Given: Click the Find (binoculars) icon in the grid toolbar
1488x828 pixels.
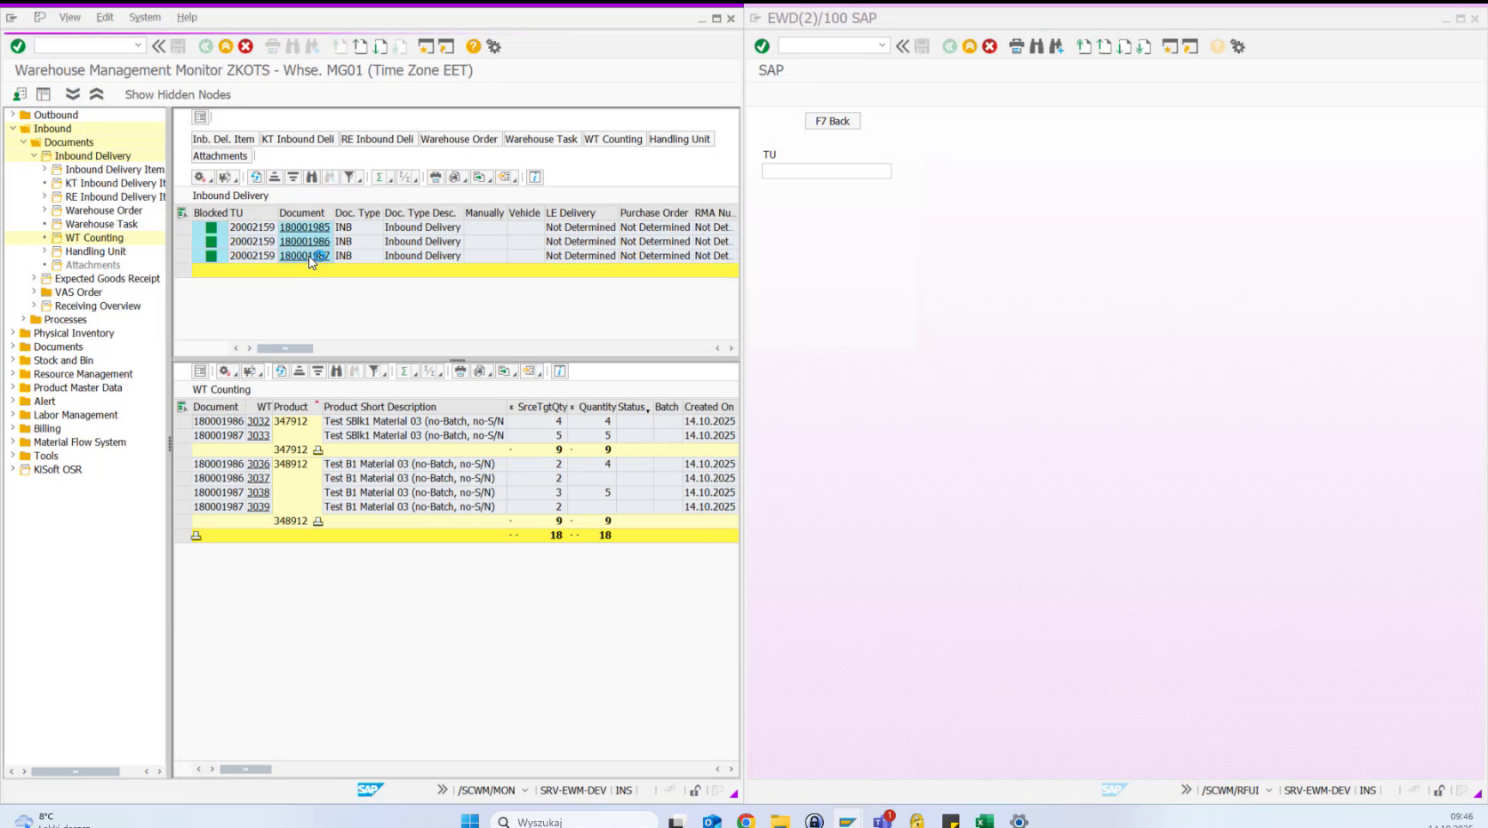Looking at the screenshot, I should [312, 177].
